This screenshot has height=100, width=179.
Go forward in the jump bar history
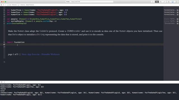point(6,5)
